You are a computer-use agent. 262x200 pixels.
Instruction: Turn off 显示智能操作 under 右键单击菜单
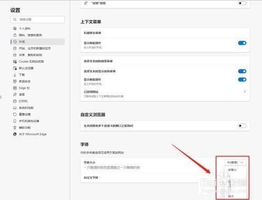pyautogui.click(x=242, y=43)
